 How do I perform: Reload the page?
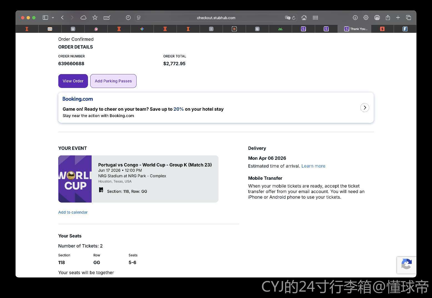(294, 17)
